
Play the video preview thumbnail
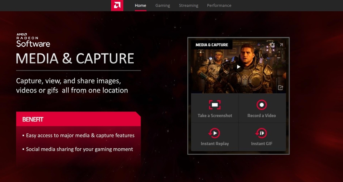239,67
